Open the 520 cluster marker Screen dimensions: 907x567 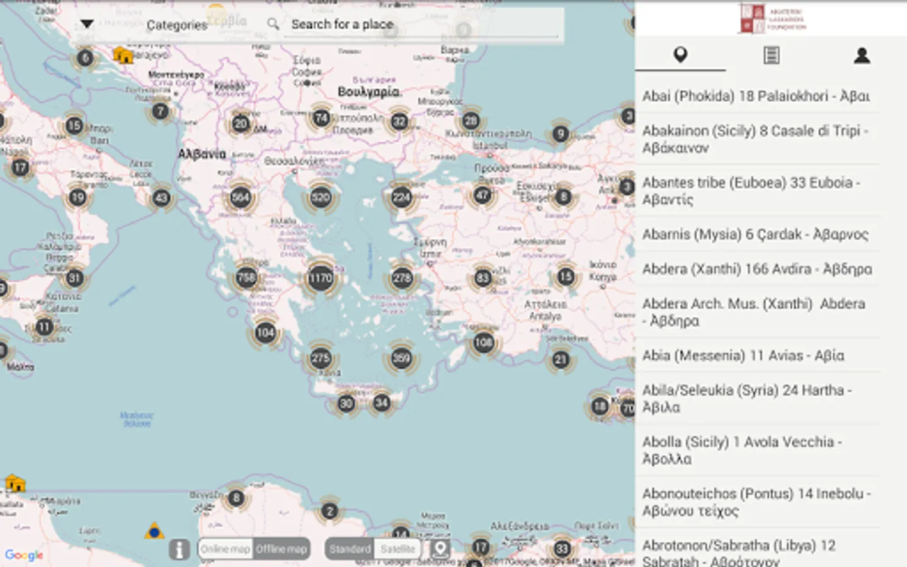coord(321,197)
